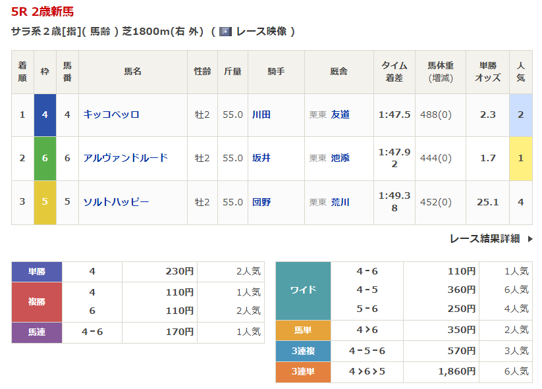Click the video icon before レース映像
Screen dimensions: 542x389
[x=225, y=32]
